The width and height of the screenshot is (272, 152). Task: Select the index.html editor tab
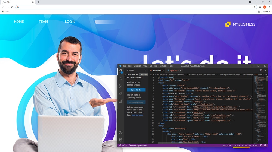157,71
